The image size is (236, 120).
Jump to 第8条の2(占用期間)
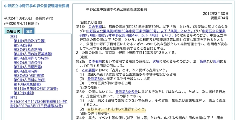(29, 76)
